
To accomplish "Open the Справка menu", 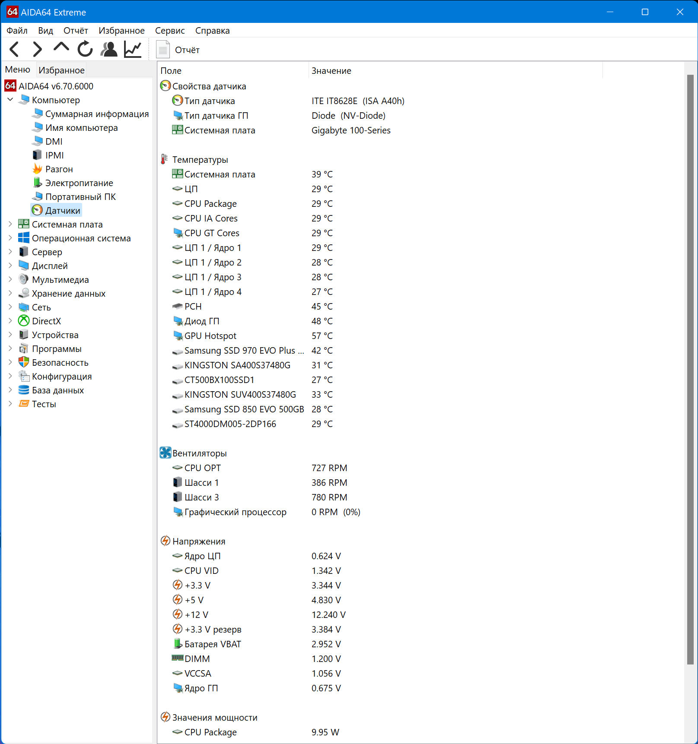I will 213,31.
